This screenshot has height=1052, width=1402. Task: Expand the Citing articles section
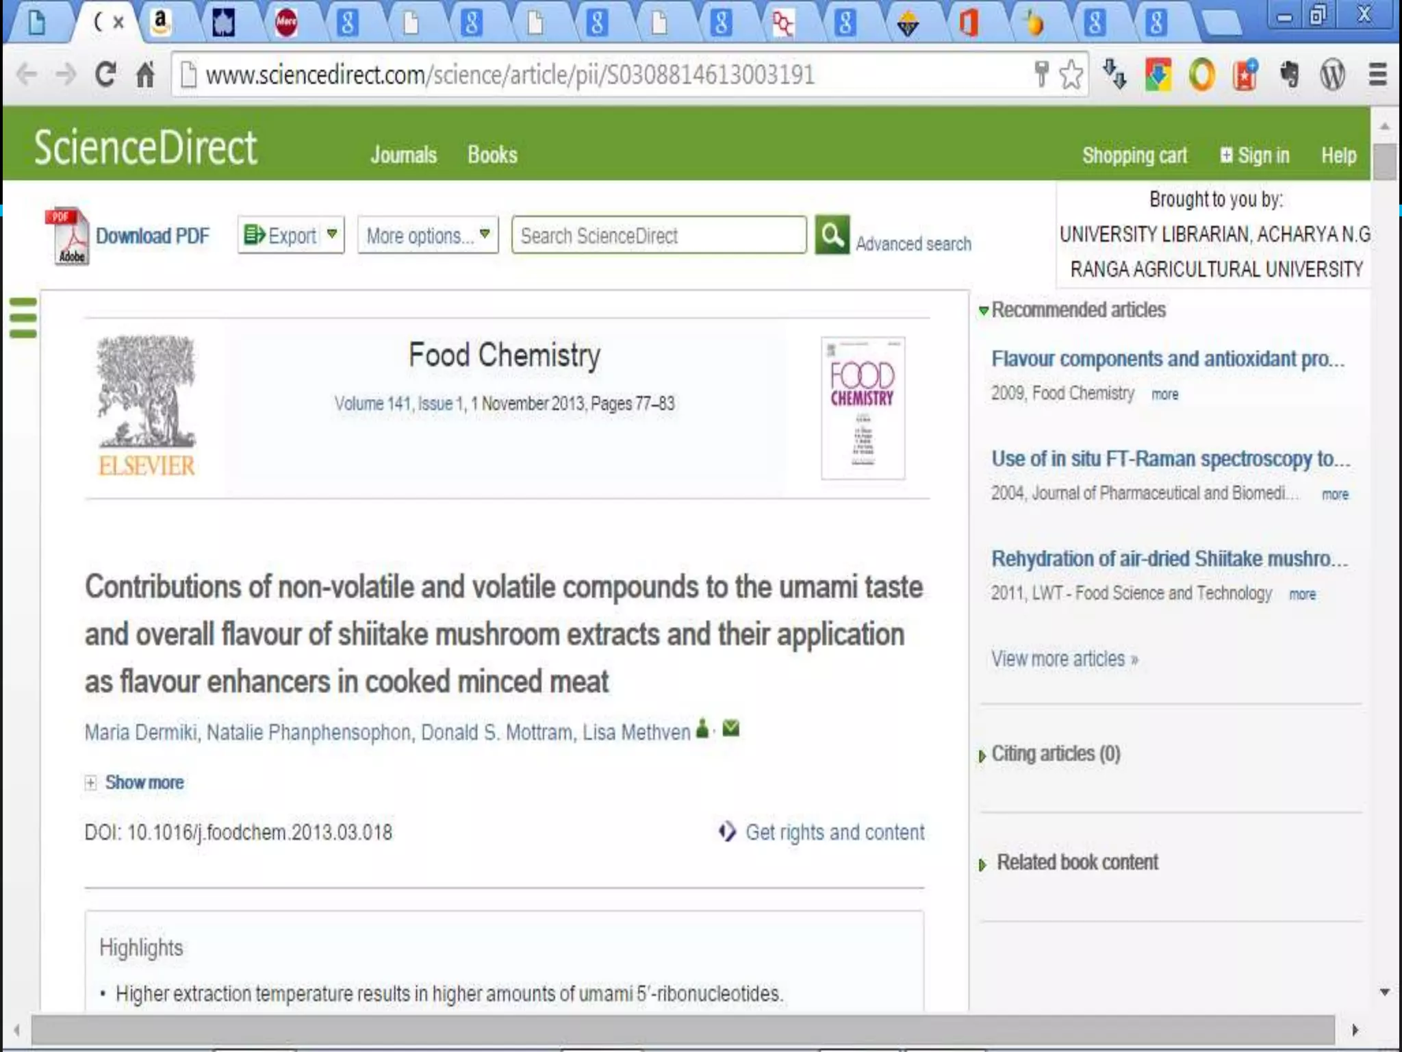[1054, 754]
